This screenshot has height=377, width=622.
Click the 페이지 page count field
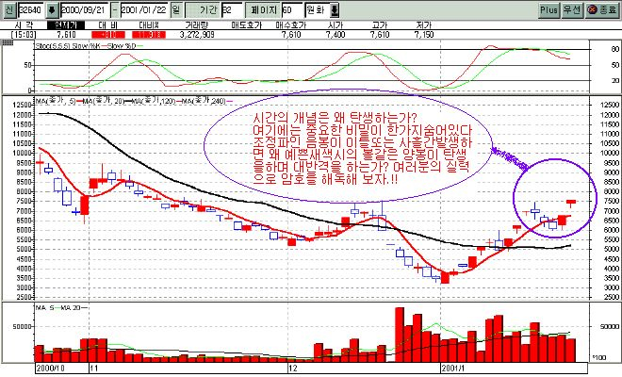296,8
